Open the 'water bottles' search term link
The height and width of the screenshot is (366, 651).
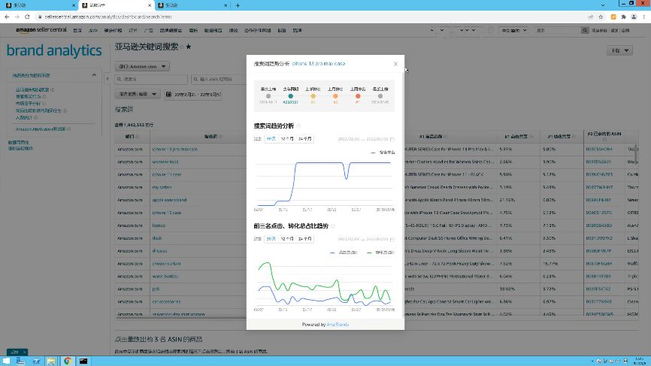[165, 277]
